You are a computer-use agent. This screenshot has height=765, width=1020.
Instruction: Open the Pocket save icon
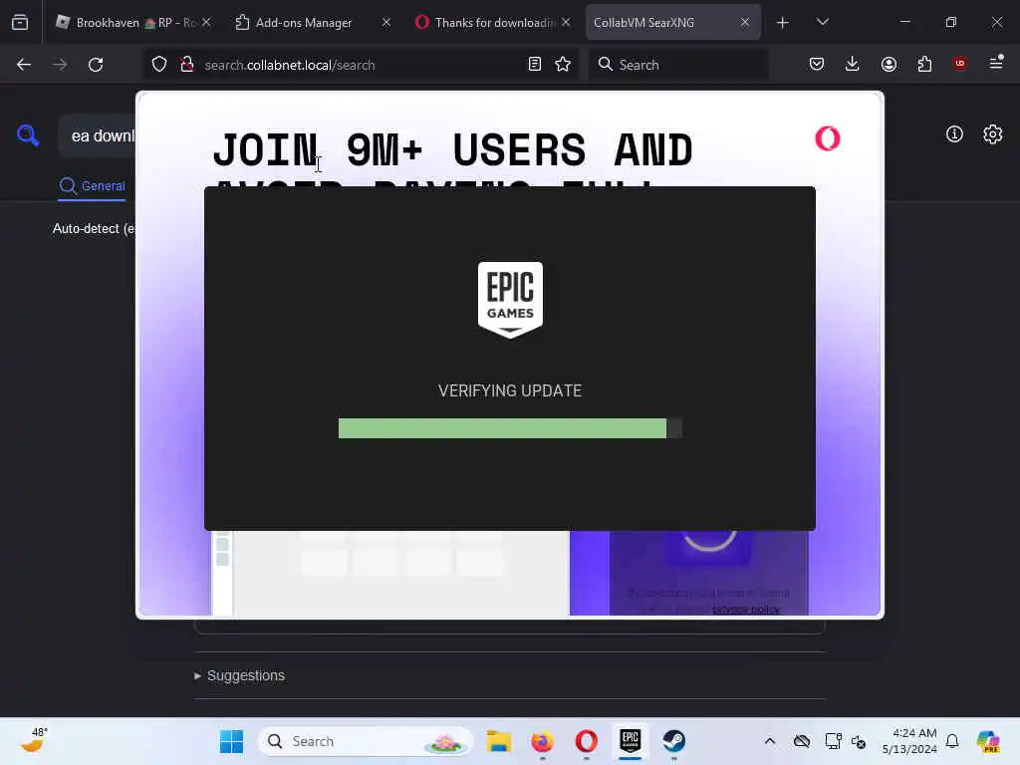point(817,64)
